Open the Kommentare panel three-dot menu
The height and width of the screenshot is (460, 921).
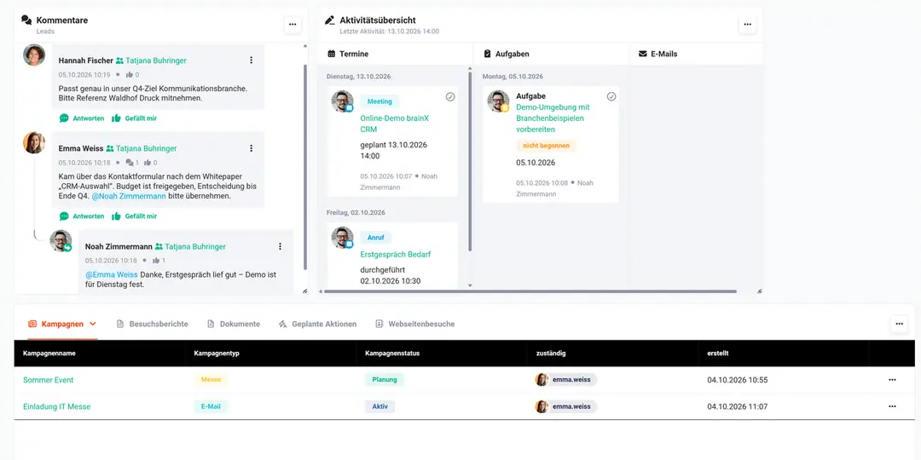click(293, 25)
